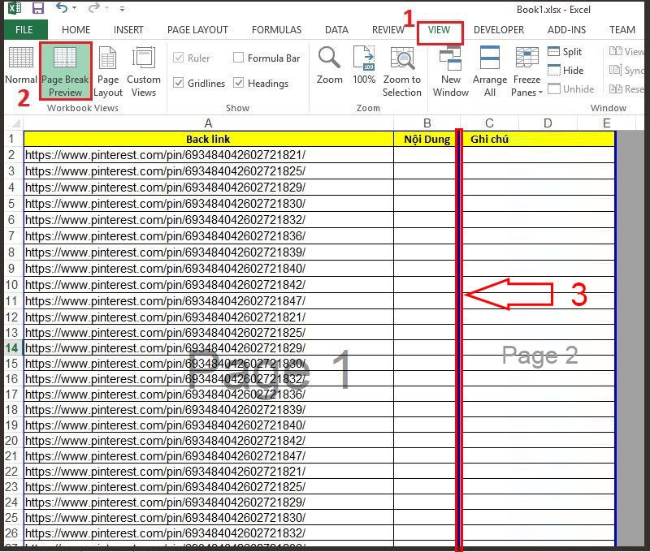Screen dimensions: 650x552
Task: Open the DEVELOPER tab
Action: coord(499,30)
